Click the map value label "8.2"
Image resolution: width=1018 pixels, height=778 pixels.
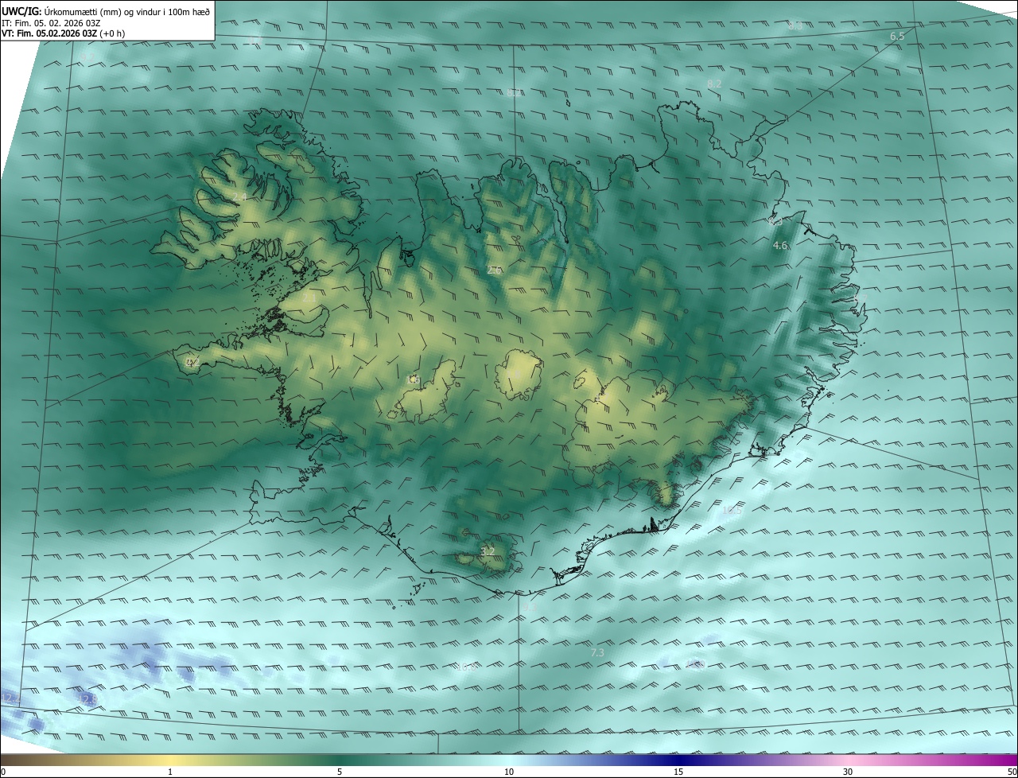pos(714,84)
